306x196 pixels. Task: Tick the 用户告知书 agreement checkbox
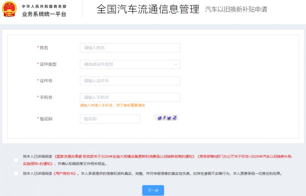click(16, 173)
